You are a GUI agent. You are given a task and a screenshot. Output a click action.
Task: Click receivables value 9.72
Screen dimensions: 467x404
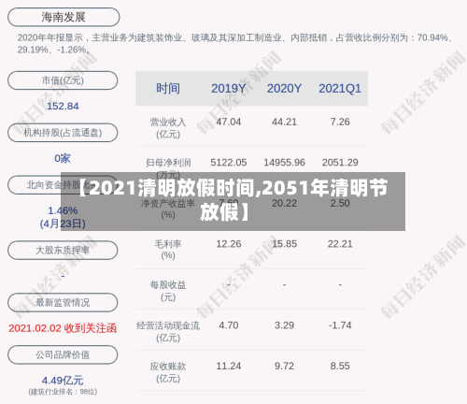point(284,366)
